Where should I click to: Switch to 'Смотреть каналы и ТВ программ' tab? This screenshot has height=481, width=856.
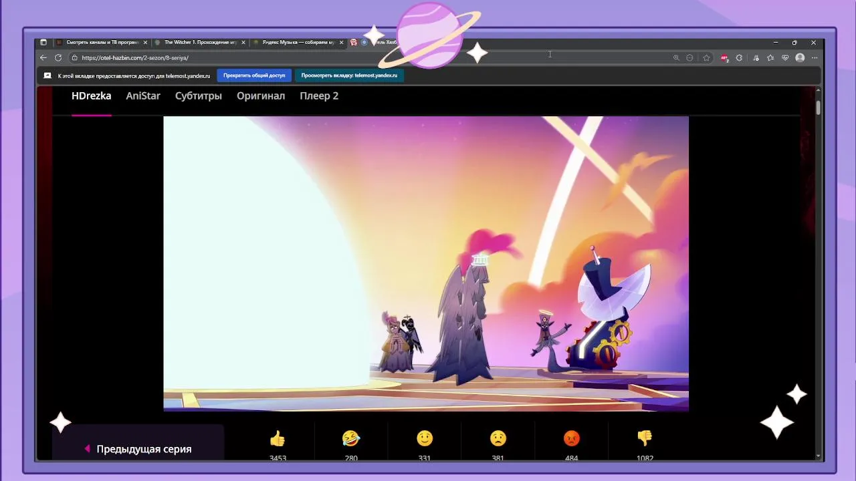tap(102, 42)
